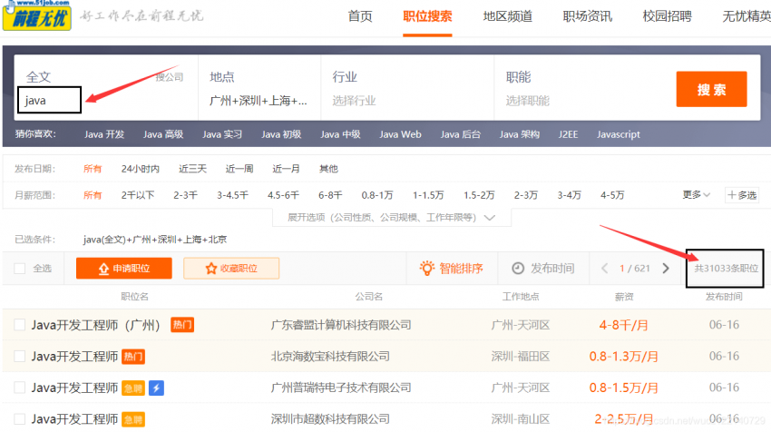Sort by 发布时间 clock option
The width and height of the screenshot is (771, 432).
pos(542,269)
